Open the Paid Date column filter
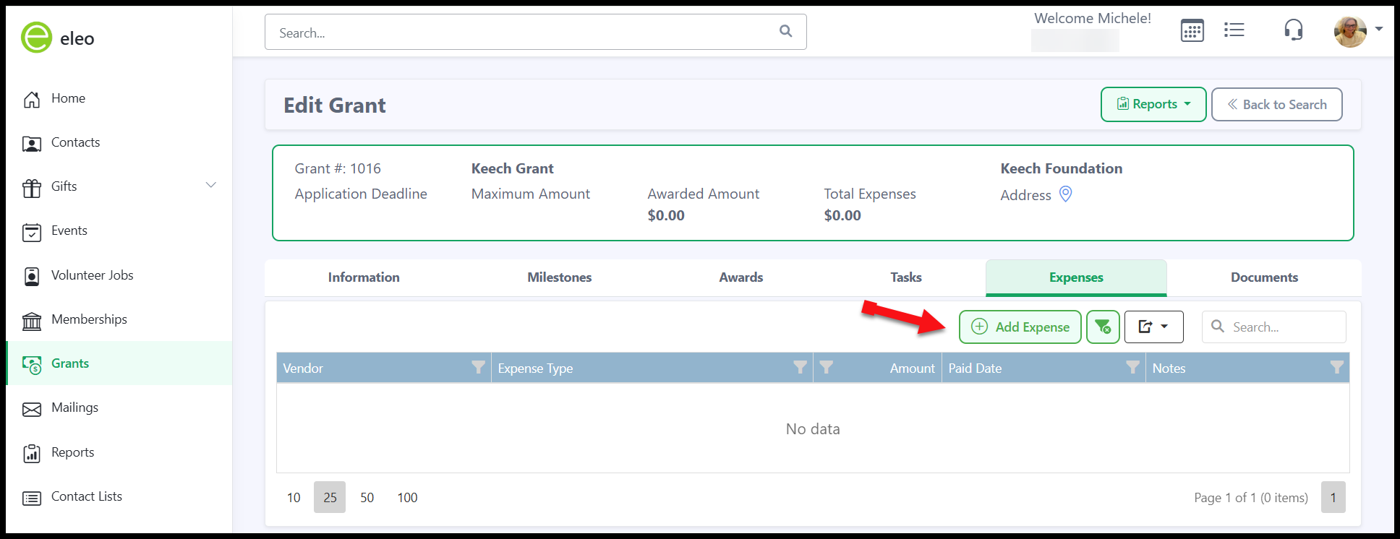 pyautogui.click(x=1132, y=367)
